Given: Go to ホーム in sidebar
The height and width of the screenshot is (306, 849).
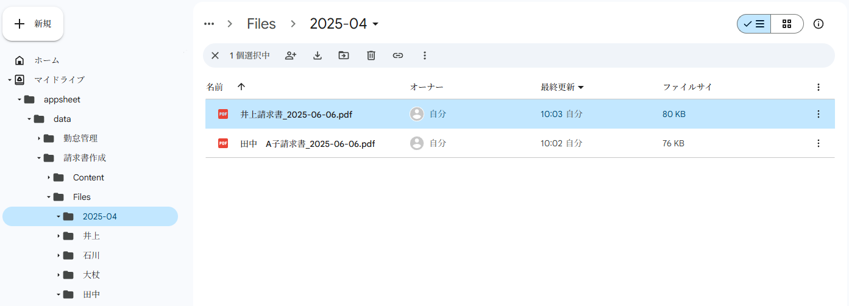Looking at the screenshot, I should [x=46, y=60].
